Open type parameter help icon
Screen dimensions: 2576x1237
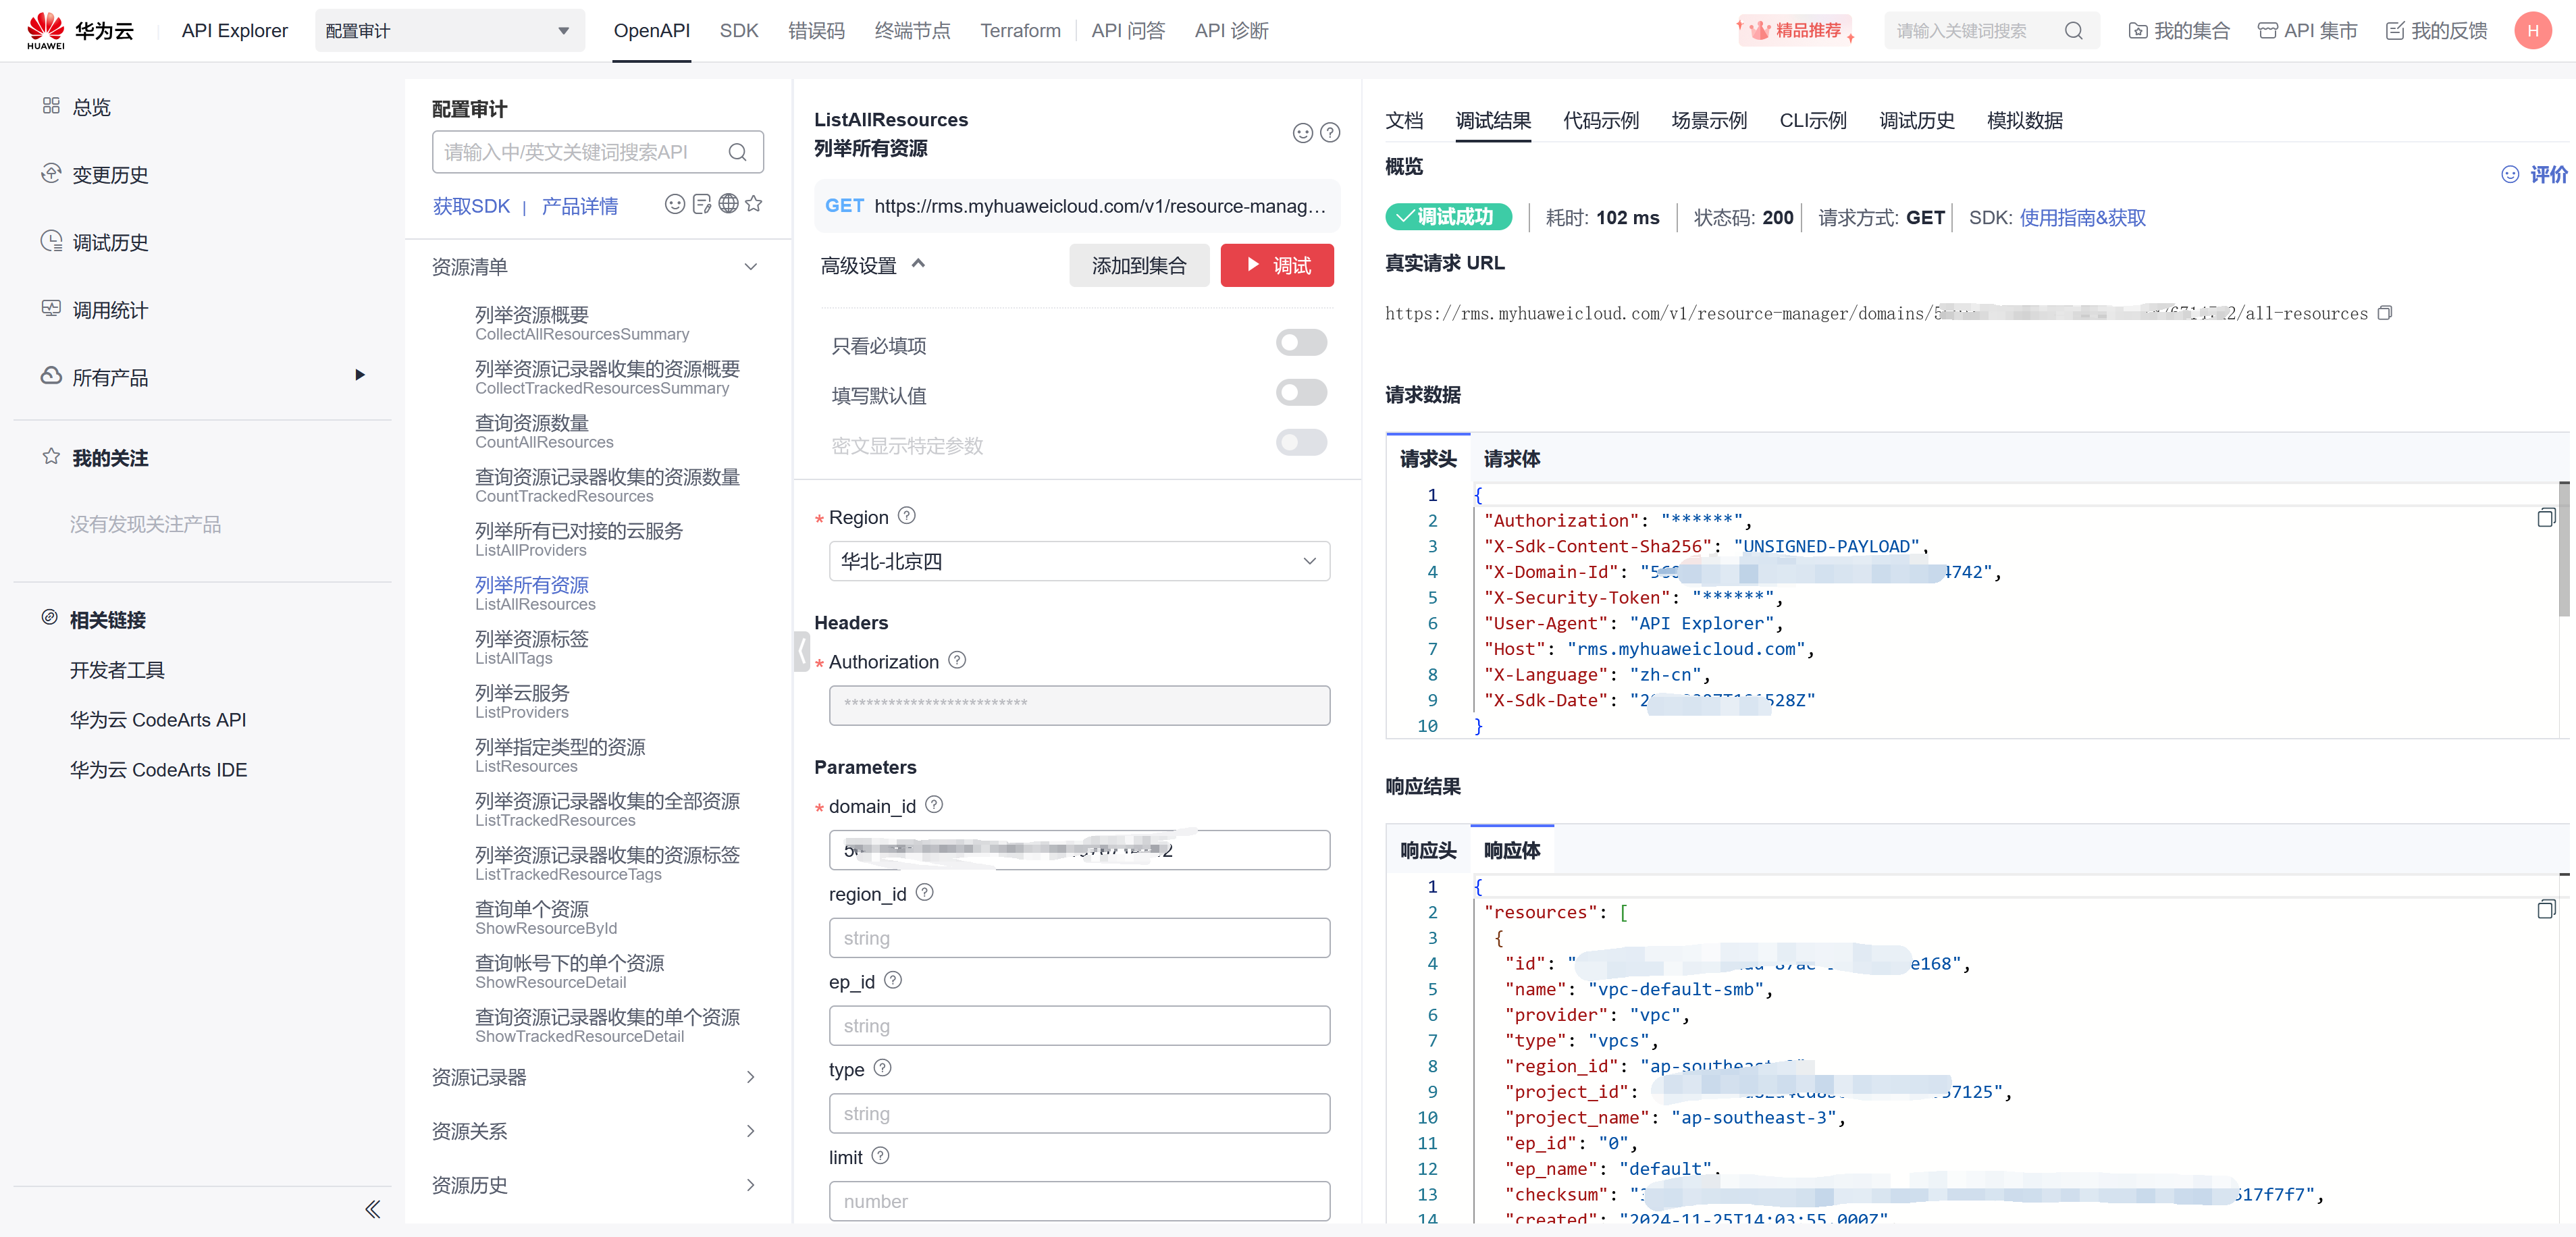click(882, 1068)
